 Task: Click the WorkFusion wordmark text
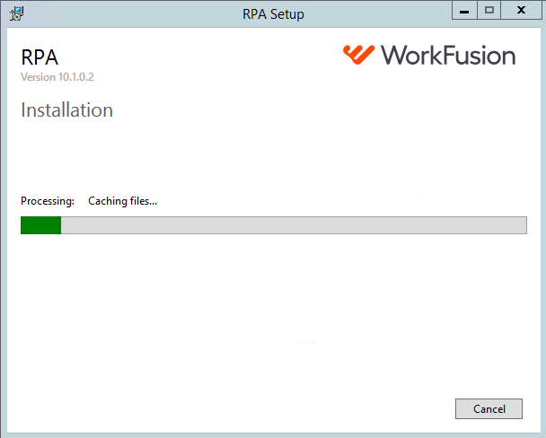[448, 55]
